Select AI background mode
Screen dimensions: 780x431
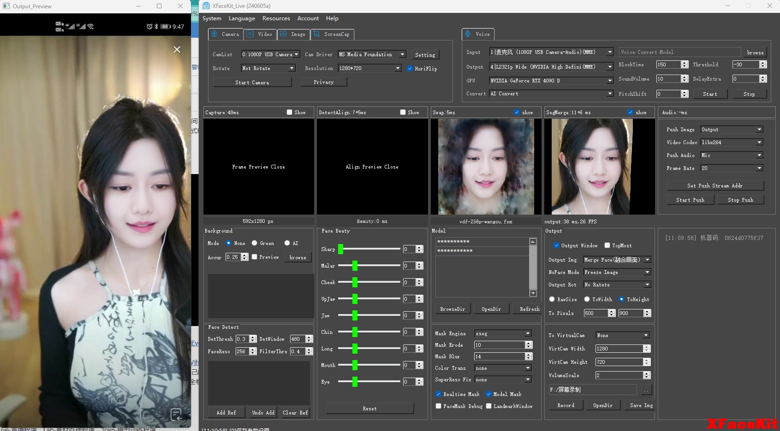tap(287, 243)
